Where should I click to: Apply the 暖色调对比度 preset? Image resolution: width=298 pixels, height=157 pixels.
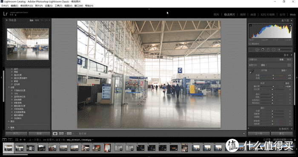pyautogui.click(x=20, y=106)
